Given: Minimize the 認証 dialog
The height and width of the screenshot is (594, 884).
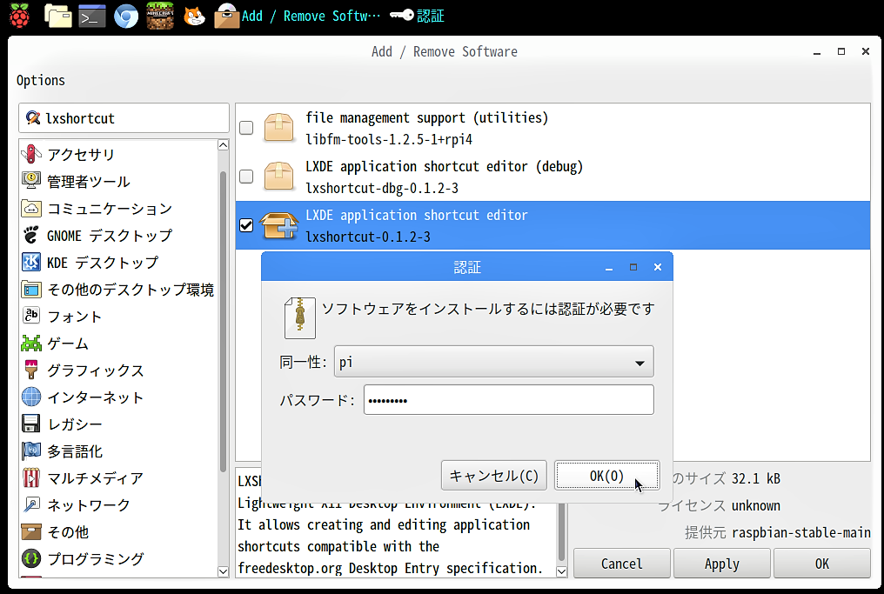Looking at the screenshot, I should tap(609, 268).
